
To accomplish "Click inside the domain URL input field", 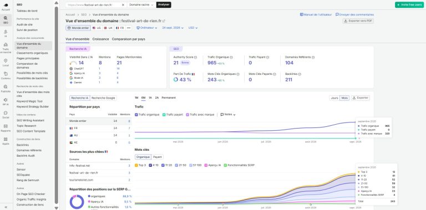I will [x=93, y=5].
